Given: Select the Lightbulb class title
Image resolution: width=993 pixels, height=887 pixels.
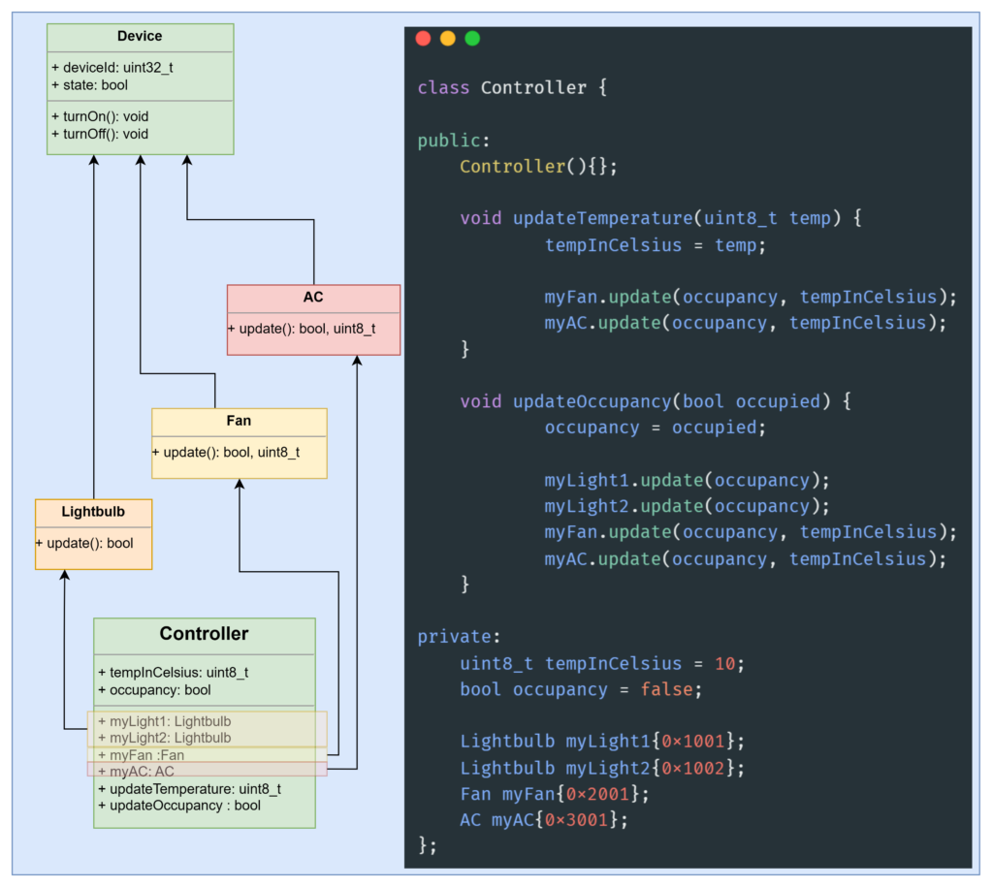Looking at the screenshot, I should [x=93, y=512].
